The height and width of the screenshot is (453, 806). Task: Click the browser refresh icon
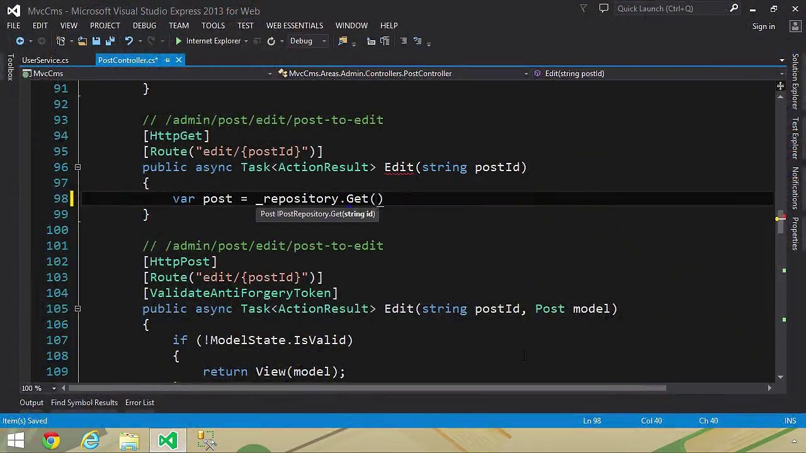271,41
